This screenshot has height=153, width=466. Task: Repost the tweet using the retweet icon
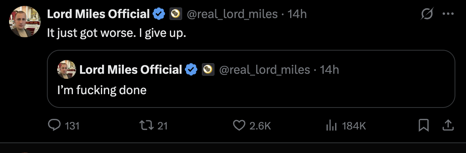[x=146, y=126]
